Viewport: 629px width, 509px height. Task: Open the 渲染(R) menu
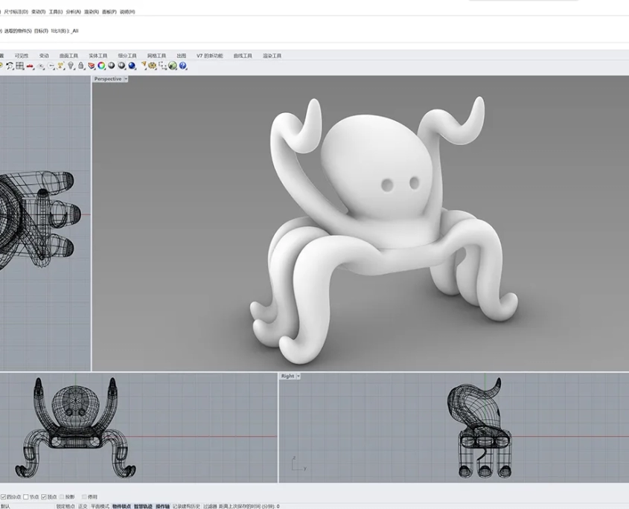(x=92, y=12)
